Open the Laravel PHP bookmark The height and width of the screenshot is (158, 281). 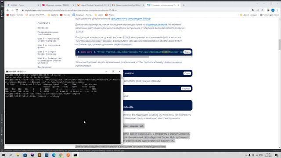coord(36,15)
